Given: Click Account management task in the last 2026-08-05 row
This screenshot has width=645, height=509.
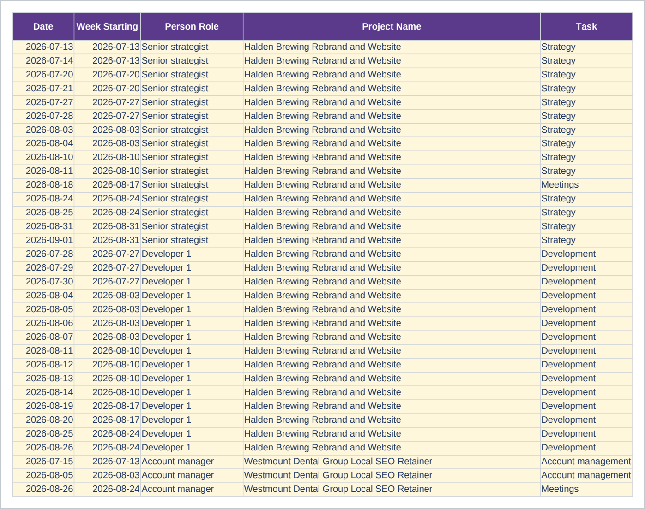Looking at the screenshot, I should pos(586,475).
